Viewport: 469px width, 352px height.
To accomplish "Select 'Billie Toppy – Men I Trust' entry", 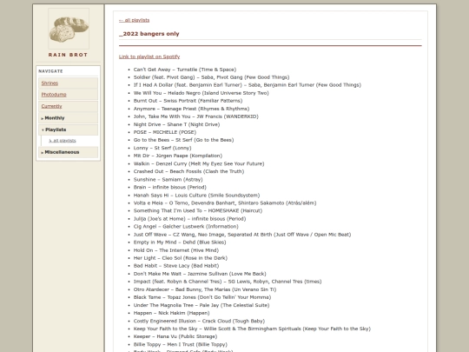I will (x=181, y=344).
